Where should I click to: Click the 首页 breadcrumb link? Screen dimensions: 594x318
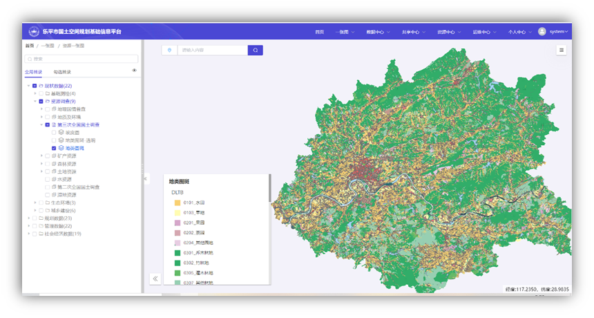(29, 45)
